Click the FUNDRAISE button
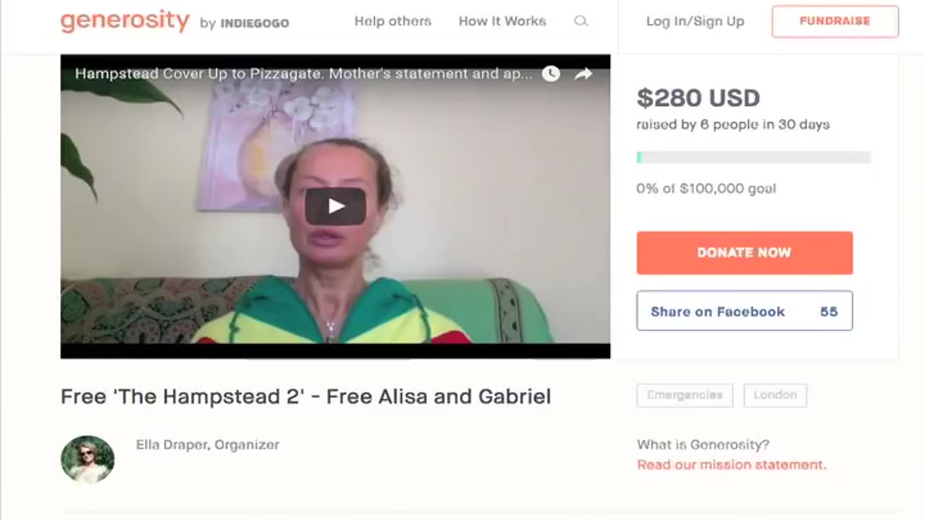Image resolution: width=925 pixels, height=520 pixels. 835,22
